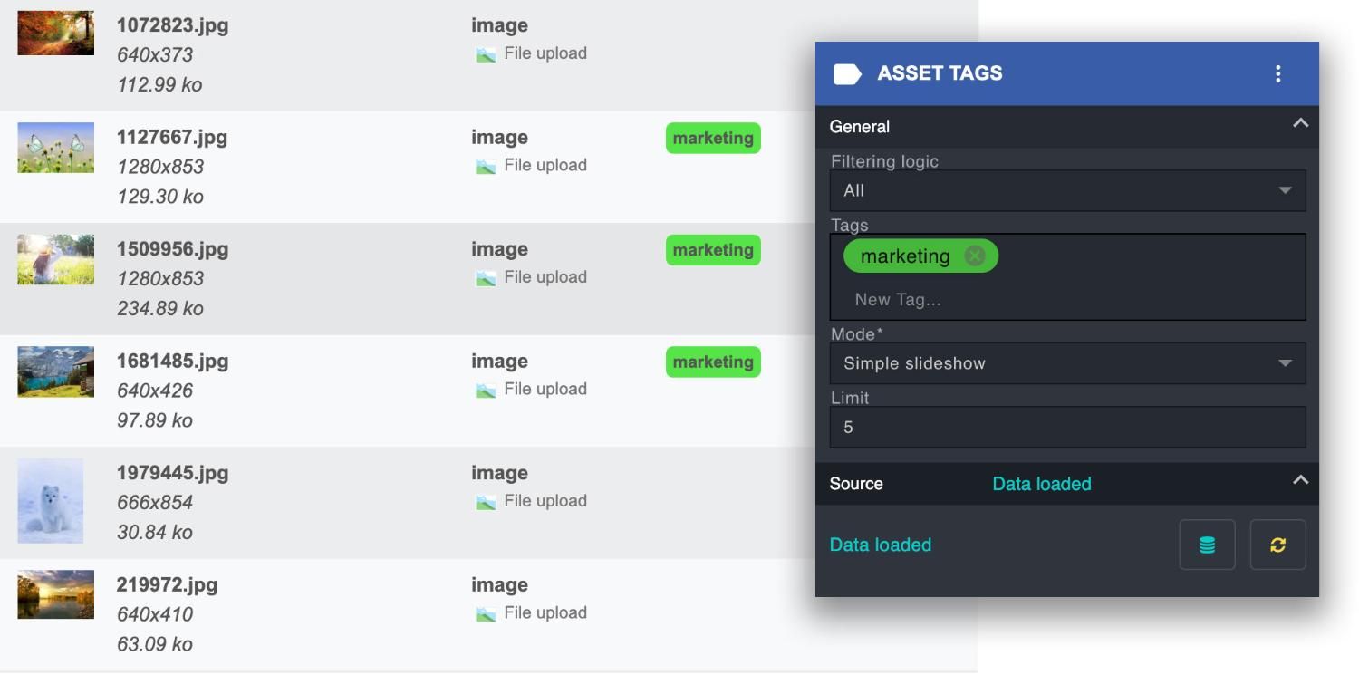The width and height of the screenshot is (1359, 675).
Task: Open the Filtering logic dropdown
Action: click(x=1067, y=190)
